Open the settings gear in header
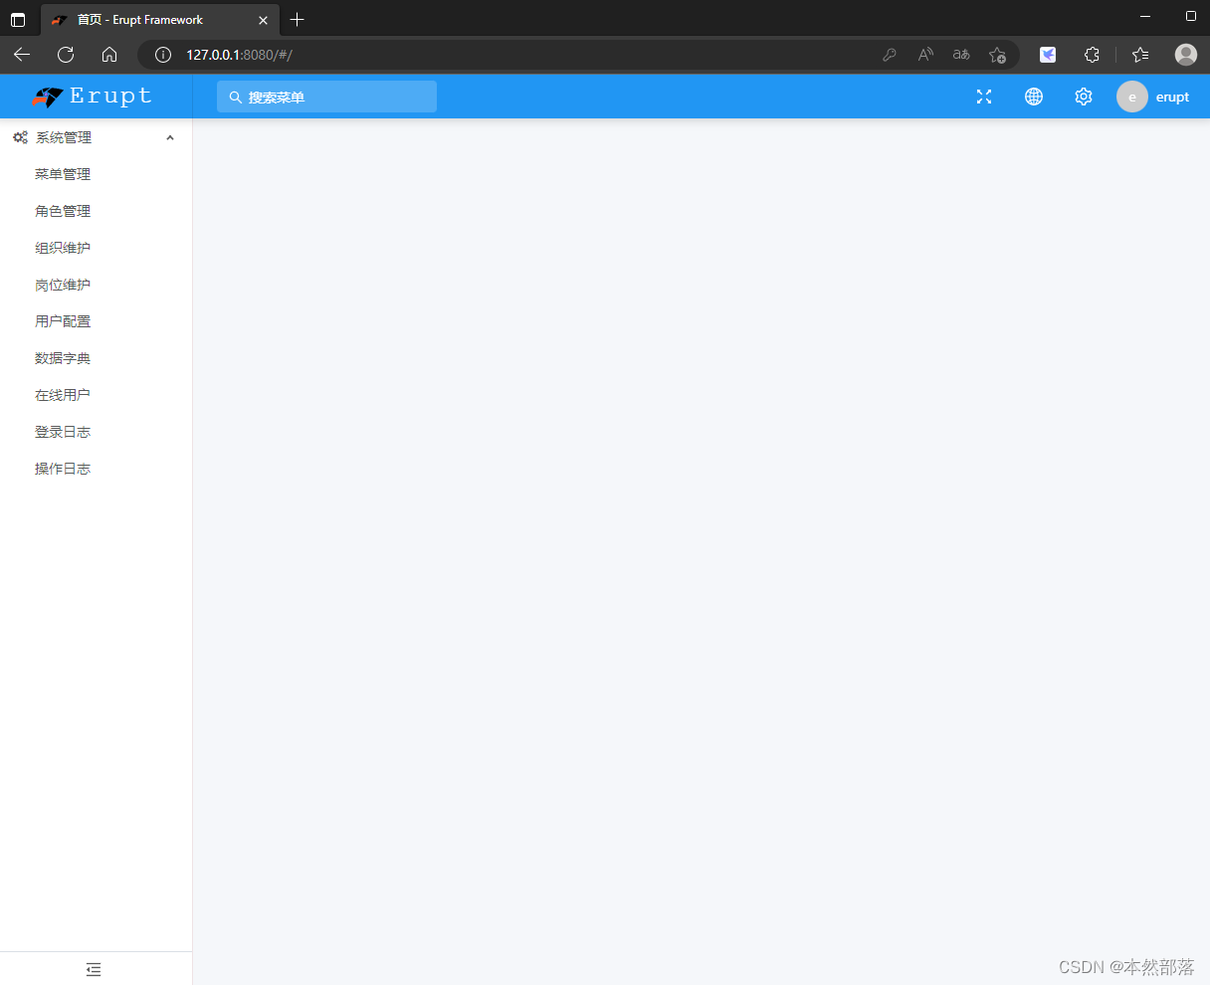Image resolution: width=1210 pixels, height=985 pixels. tap(1084, 97)
